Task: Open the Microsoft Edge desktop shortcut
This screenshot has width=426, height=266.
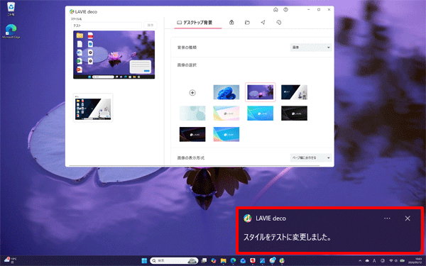Action: pos(11,31)
